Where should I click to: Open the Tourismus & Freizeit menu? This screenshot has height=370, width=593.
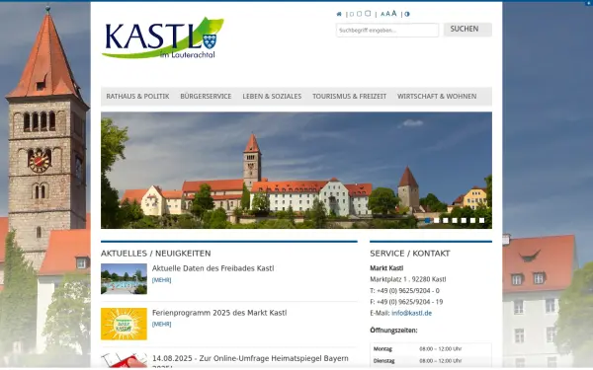[350, 97]
